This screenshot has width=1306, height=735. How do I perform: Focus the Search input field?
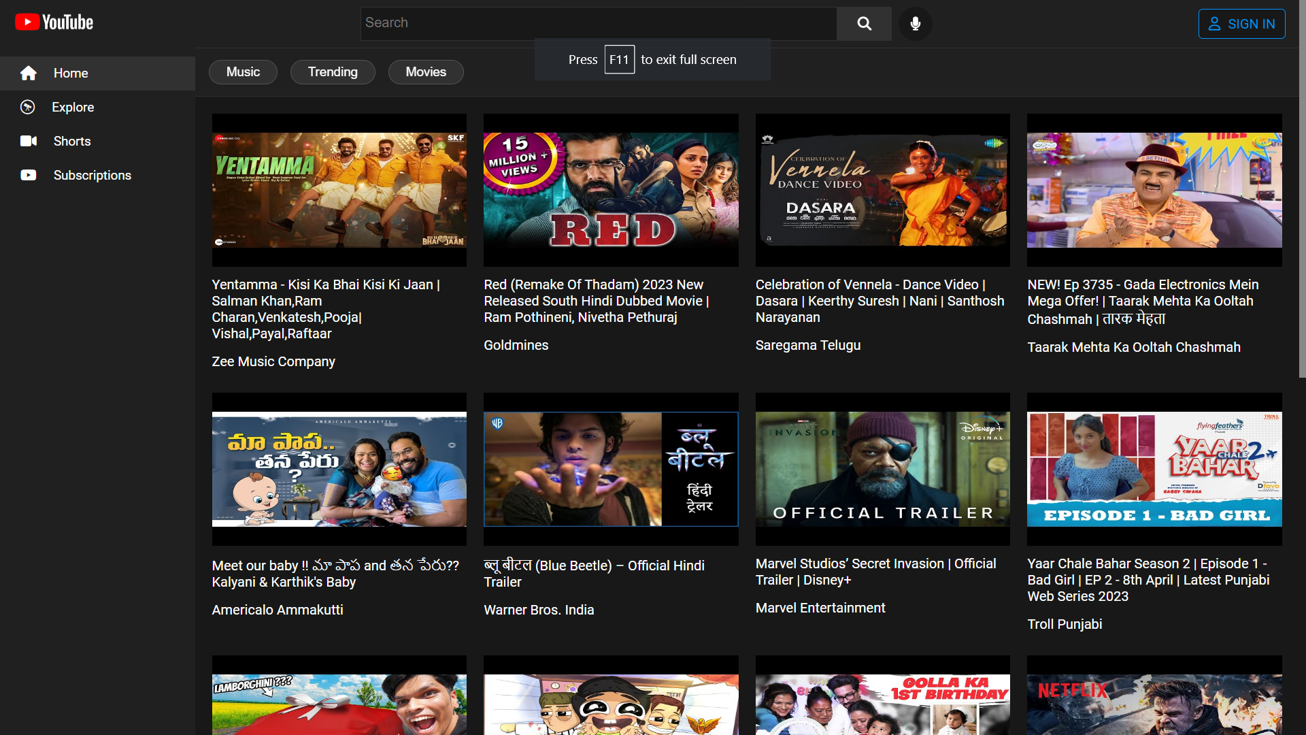coord(599,23)
